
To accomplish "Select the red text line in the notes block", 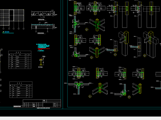I will pyautogui.click(x=44, y=49).
